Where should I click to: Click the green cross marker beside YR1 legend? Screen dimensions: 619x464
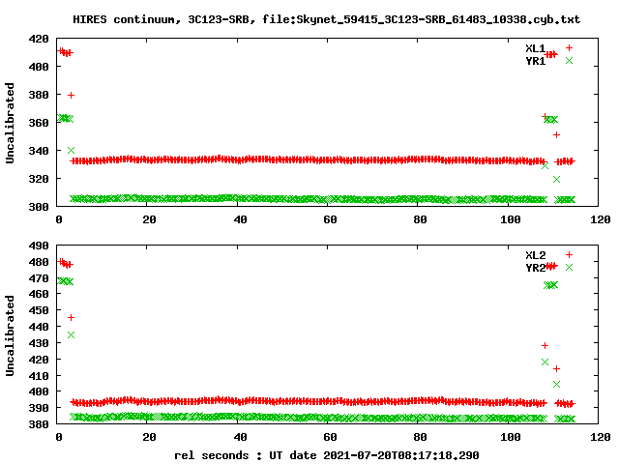pos(569,61)
